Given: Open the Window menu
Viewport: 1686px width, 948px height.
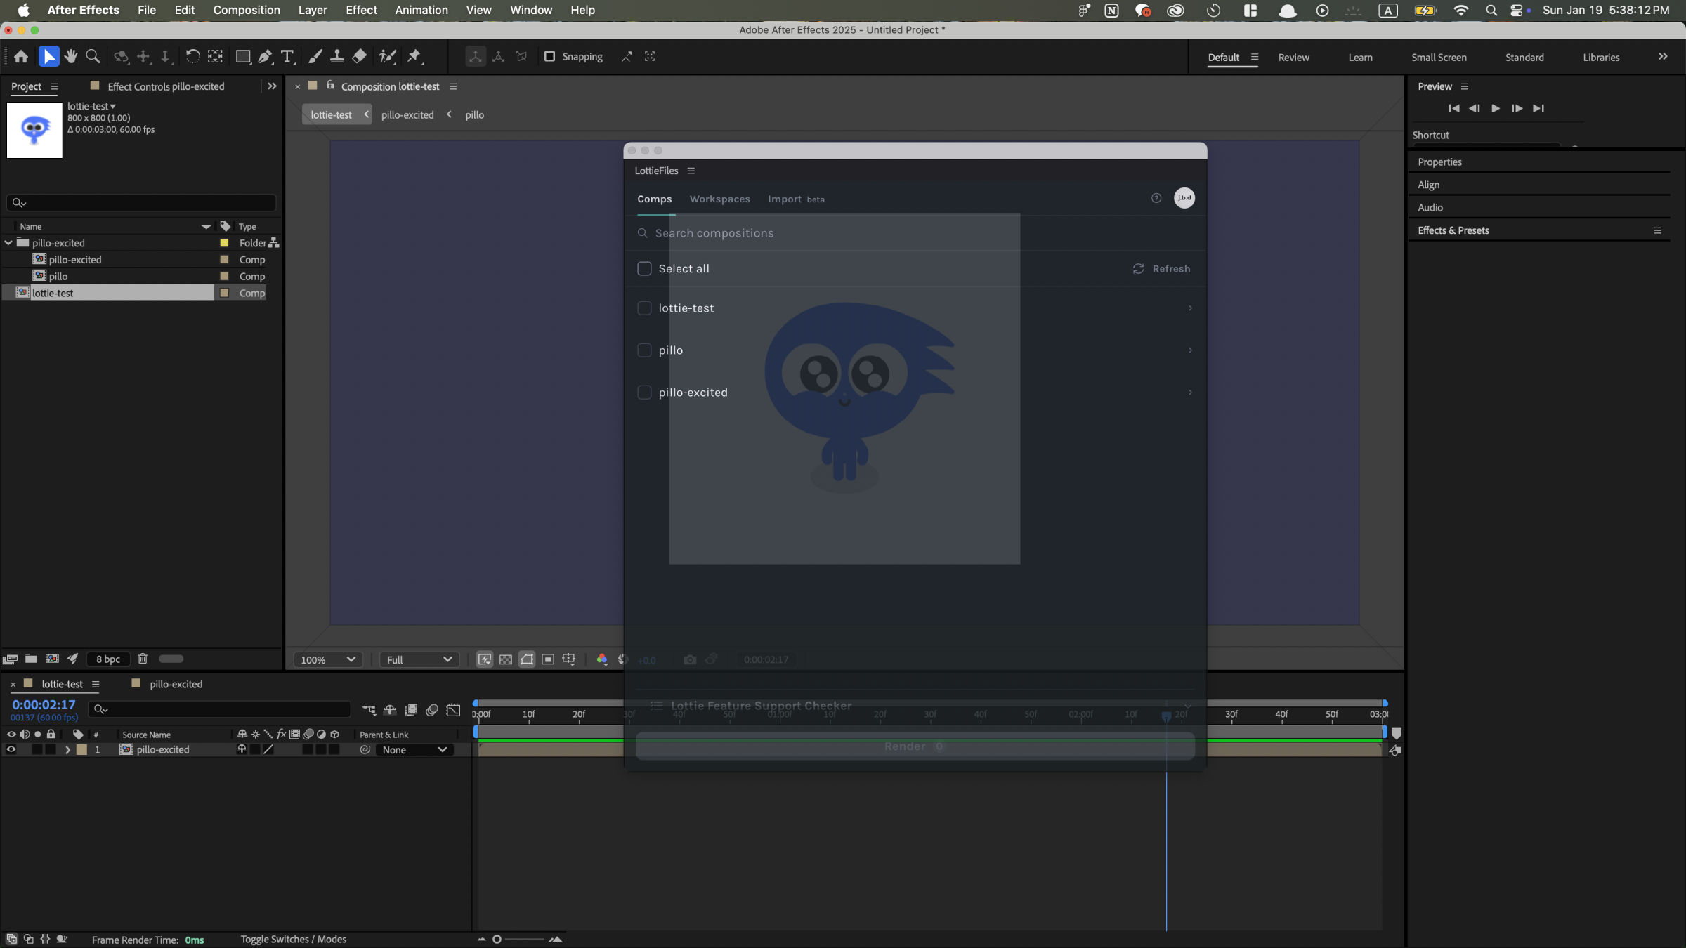Looking at the screenshot, I should point(531,10).
